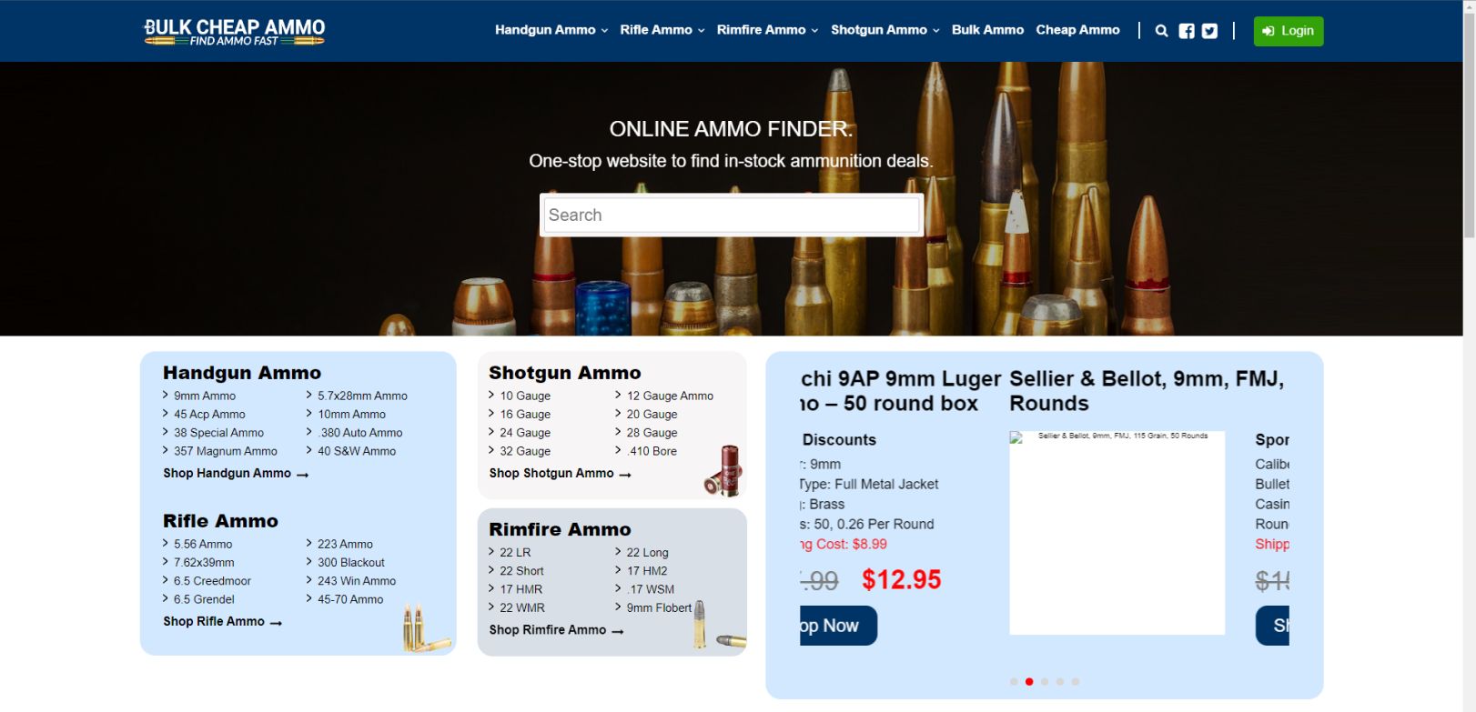
Task: Focus the Search input field
Action: click(732, 216)
